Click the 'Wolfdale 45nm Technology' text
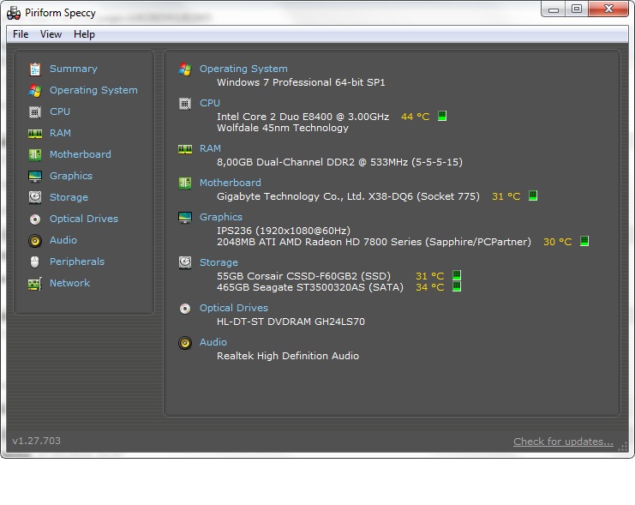Image resolution: width=635 pixels, height=505 pixels. 283,128
